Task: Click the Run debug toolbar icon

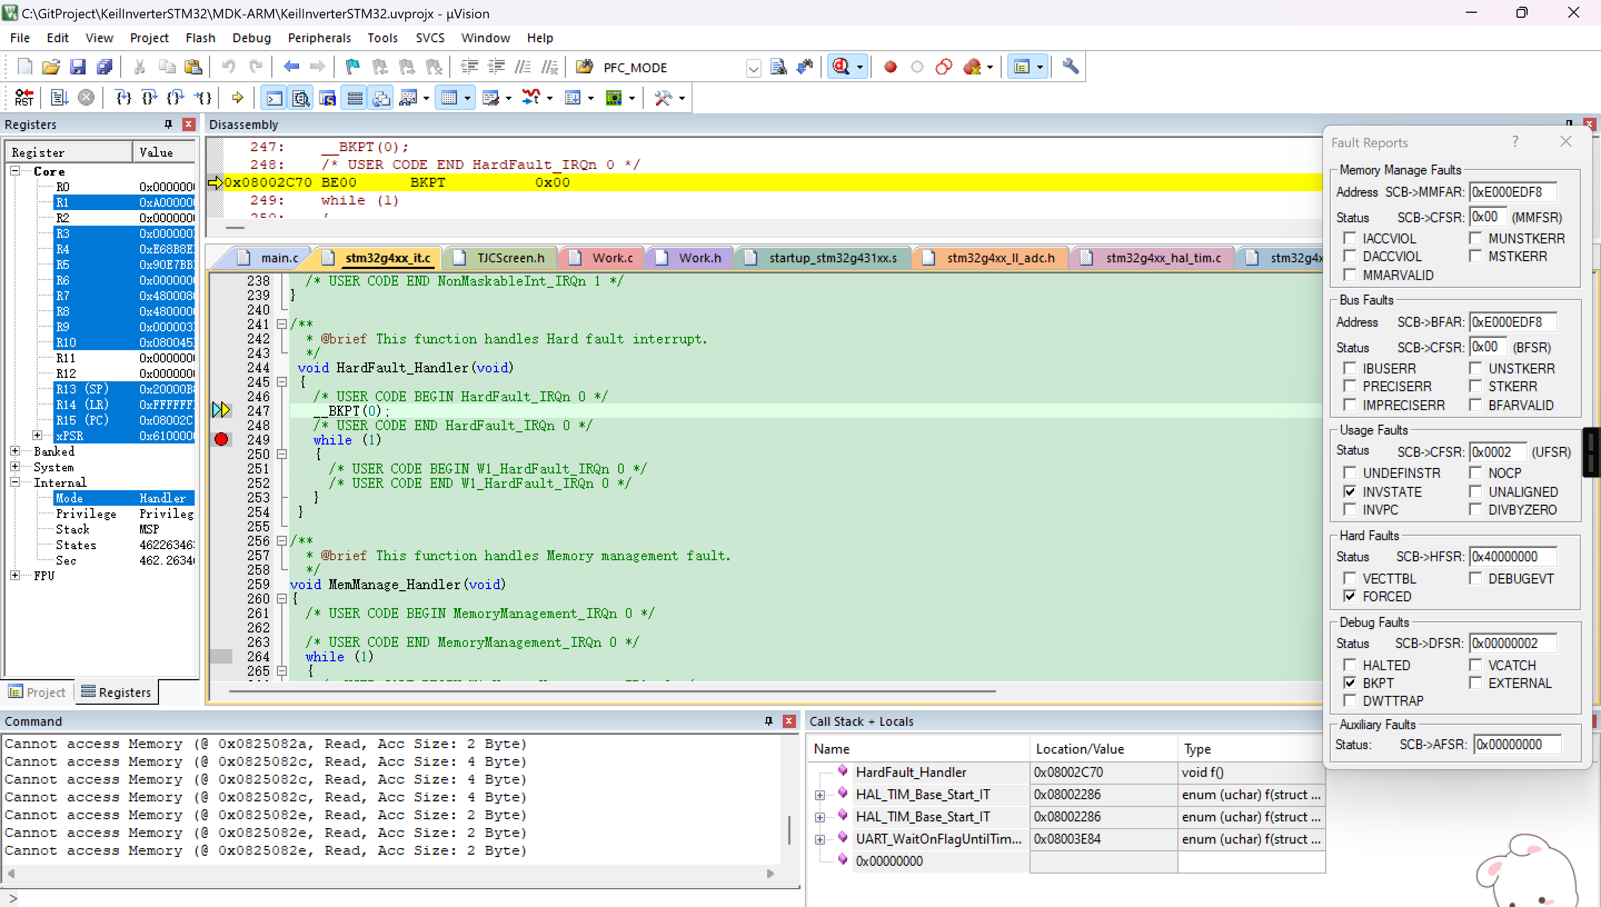Action: [x=59, y=98]
